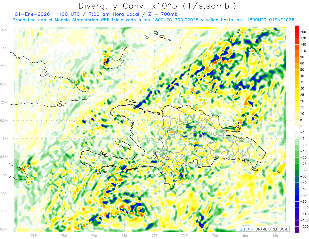Select latitude label '19N'
The width and height of the screenshot is (309, 239).
click(x=4, y=138)
